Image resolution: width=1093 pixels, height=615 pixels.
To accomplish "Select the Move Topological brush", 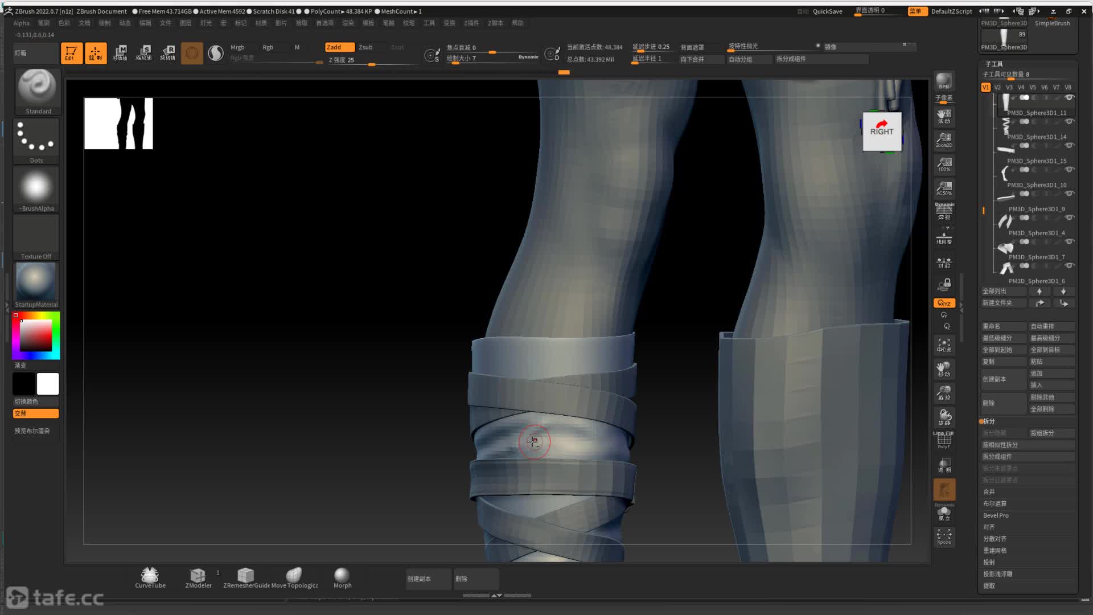I will click(294, 577).
